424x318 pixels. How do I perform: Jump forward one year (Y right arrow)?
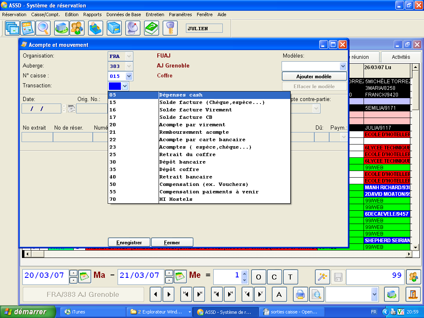pos(260,294)
